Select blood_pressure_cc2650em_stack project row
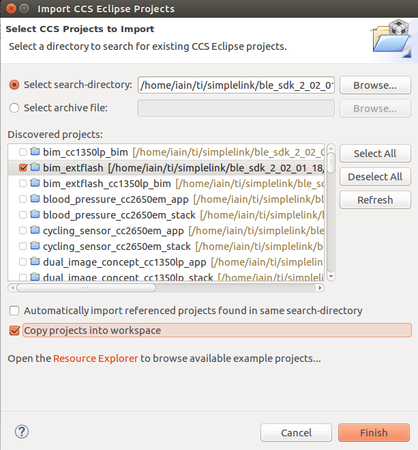This screenshot has width=418, height=450. (x=166, y=214)
